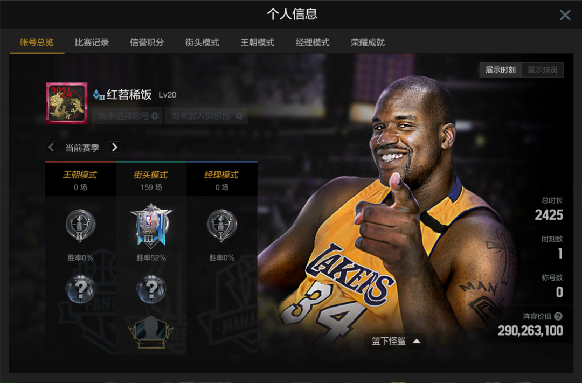Switch to the 帐号总览 tab
582x383 pixels.
(37, 43)
